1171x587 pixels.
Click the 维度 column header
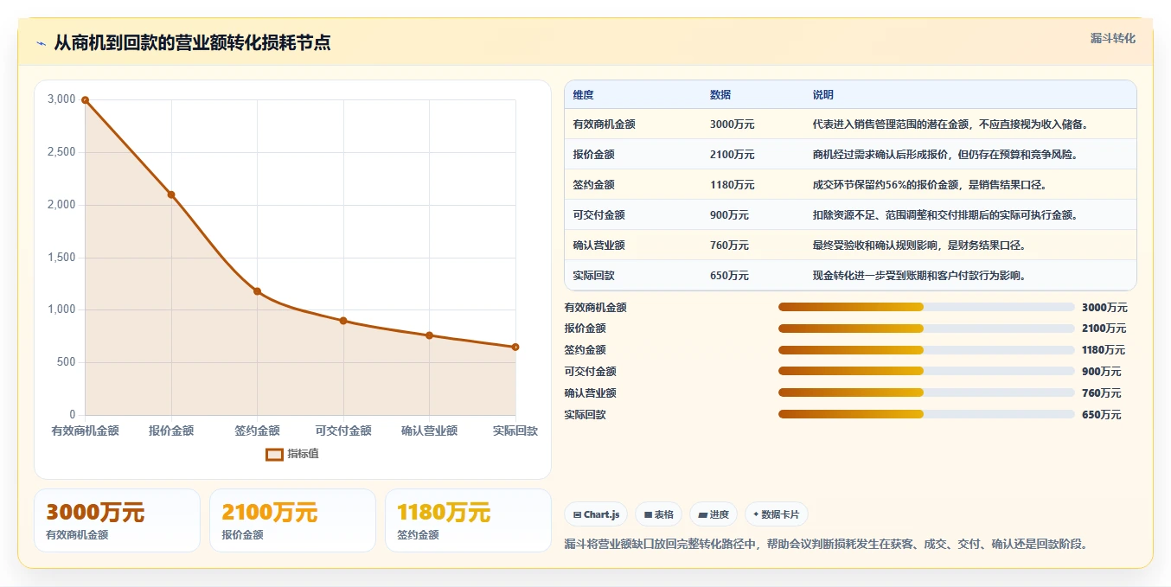[583, 95]
